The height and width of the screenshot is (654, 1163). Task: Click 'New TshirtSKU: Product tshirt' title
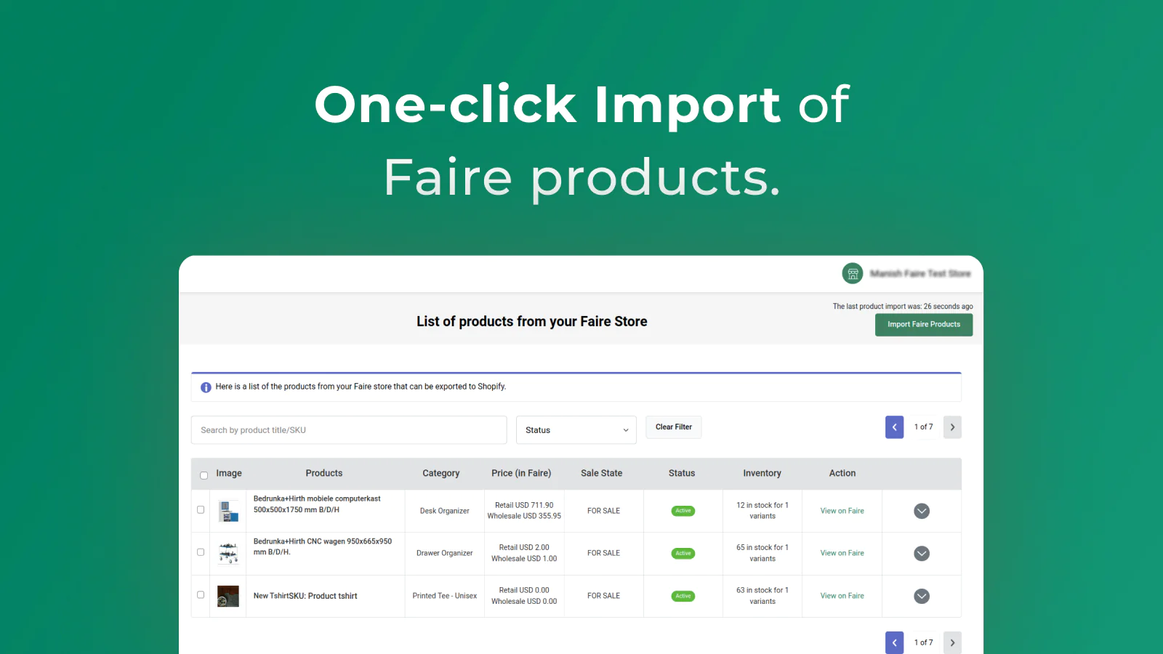pos(305,596)
